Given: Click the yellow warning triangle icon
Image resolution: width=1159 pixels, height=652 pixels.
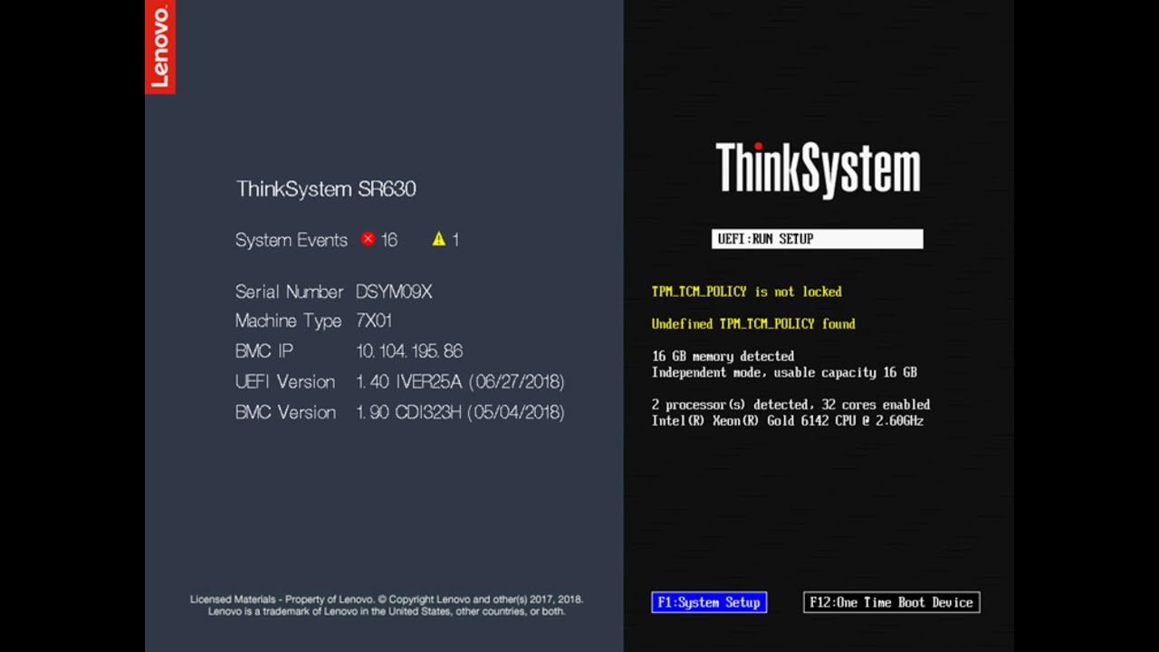Looking at the screenshot, I should pos(439,239).
